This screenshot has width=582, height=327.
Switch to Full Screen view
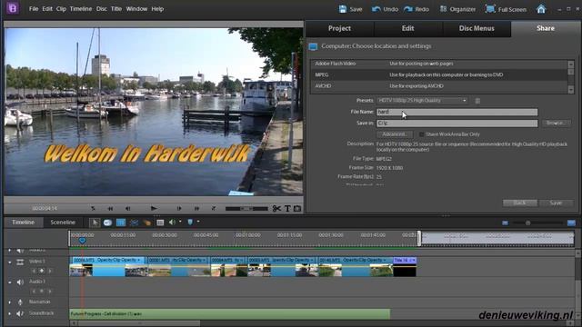[x=506, y=9]
